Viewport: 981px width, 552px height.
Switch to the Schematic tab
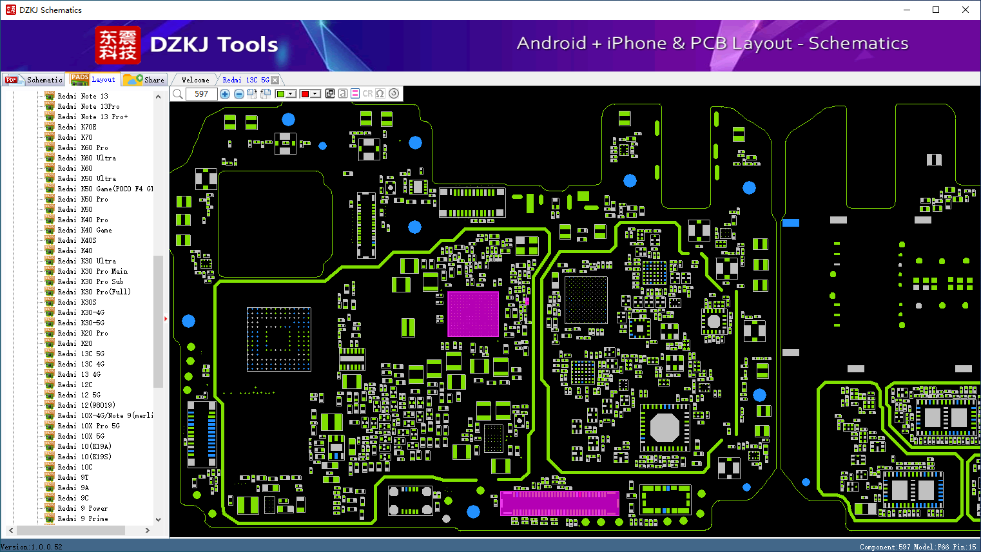pos(34,80)
